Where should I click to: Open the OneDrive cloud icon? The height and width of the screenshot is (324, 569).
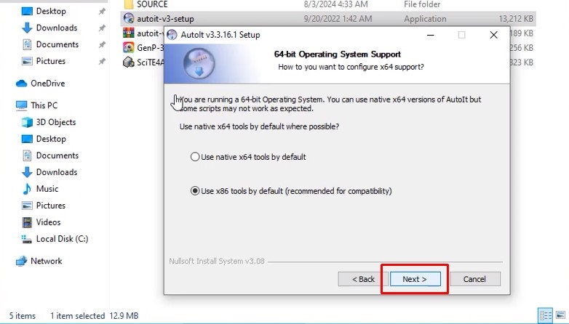pyautogui.click(x=21, y=84)
